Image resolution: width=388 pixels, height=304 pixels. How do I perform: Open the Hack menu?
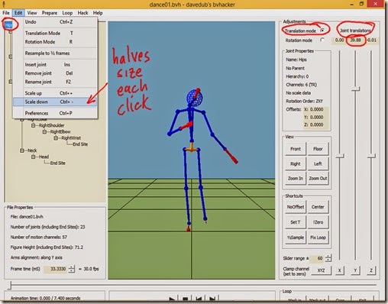(x=82, y=13)
